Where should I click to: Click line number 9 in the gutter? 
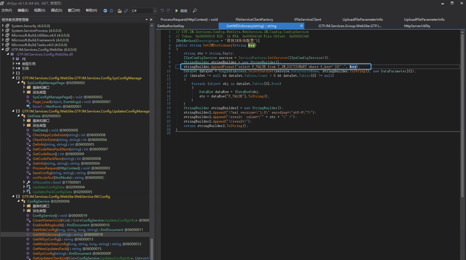pyautogui.click(x=170, y=67)
